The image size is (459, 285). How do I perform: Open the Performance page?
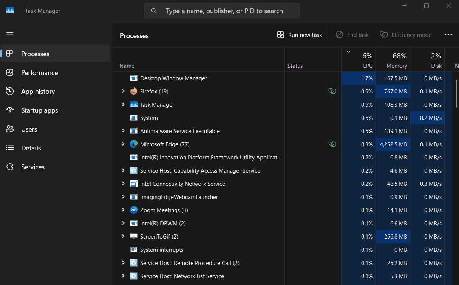click(x=55, y=73)
